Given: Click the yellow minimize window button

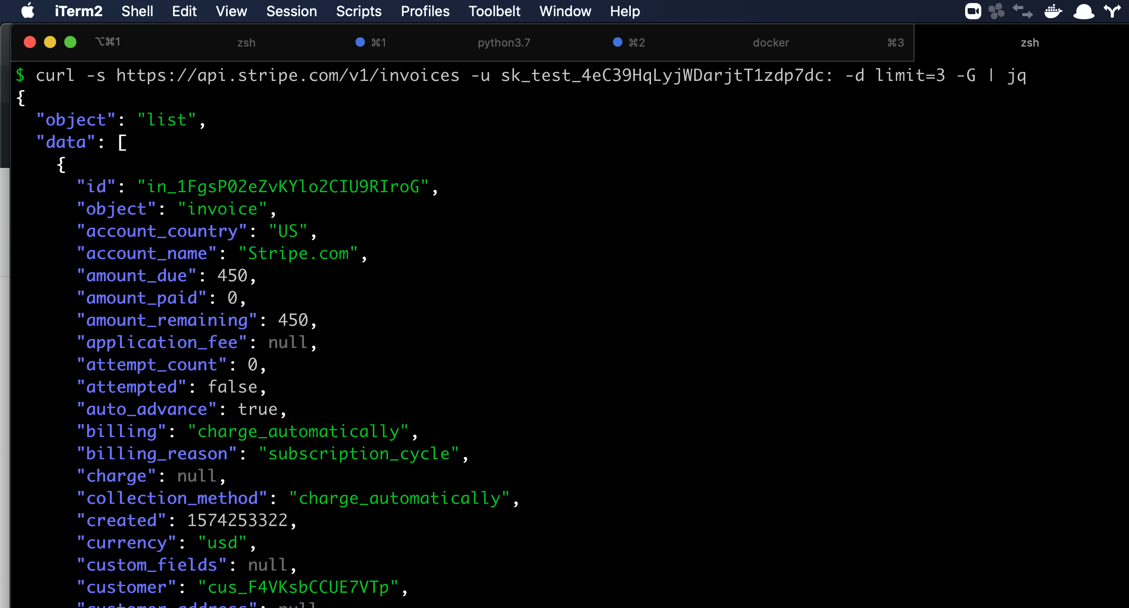Looking at the screenshot, I should [50, 42].
